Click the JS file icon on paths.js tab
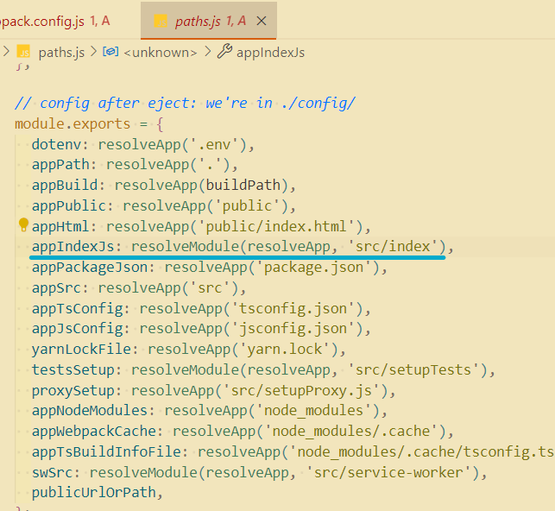 [x=161, y=22]
